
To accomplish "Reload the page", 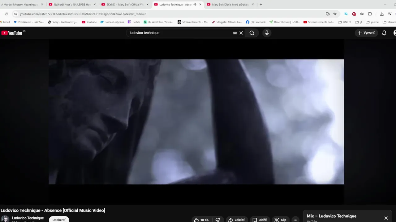I will (x=6, y=14).
